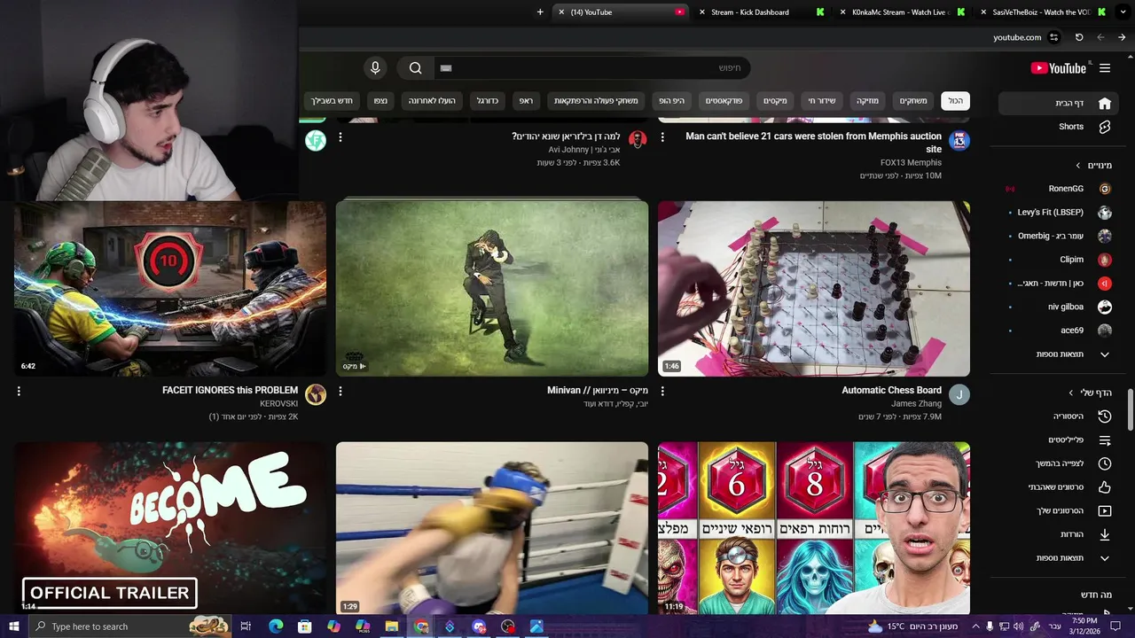Open Clipim subscription channel
Viewport: 1135px width, 638px height.
[x=1060, y=260]
